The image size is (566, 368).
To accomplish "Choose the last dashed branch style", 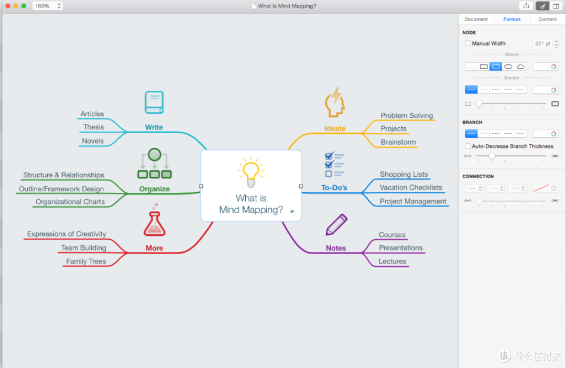I will 520,134.
